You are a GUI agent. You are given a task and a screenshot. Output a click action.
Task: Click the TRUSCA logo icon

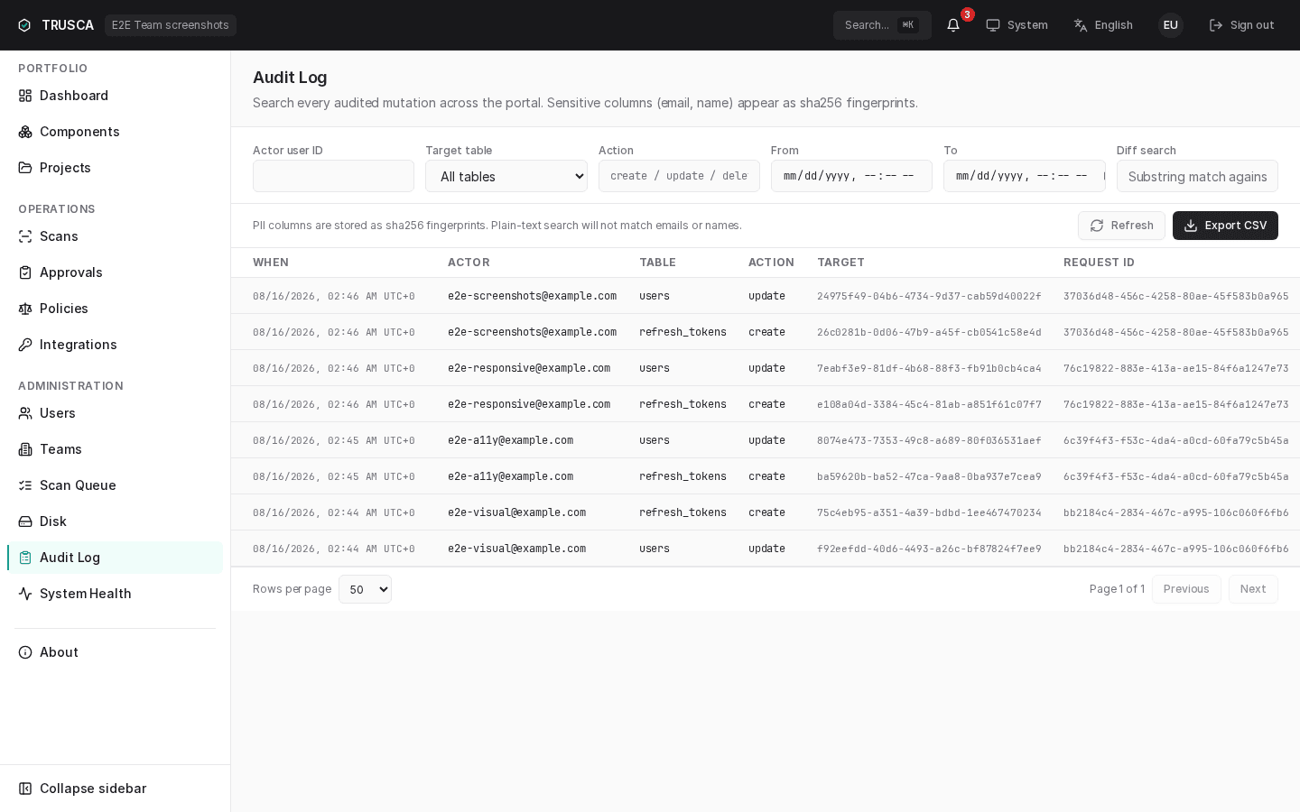[x=24, y=25]
